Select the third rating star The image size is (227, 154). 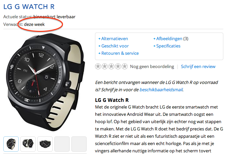(111, 66)
